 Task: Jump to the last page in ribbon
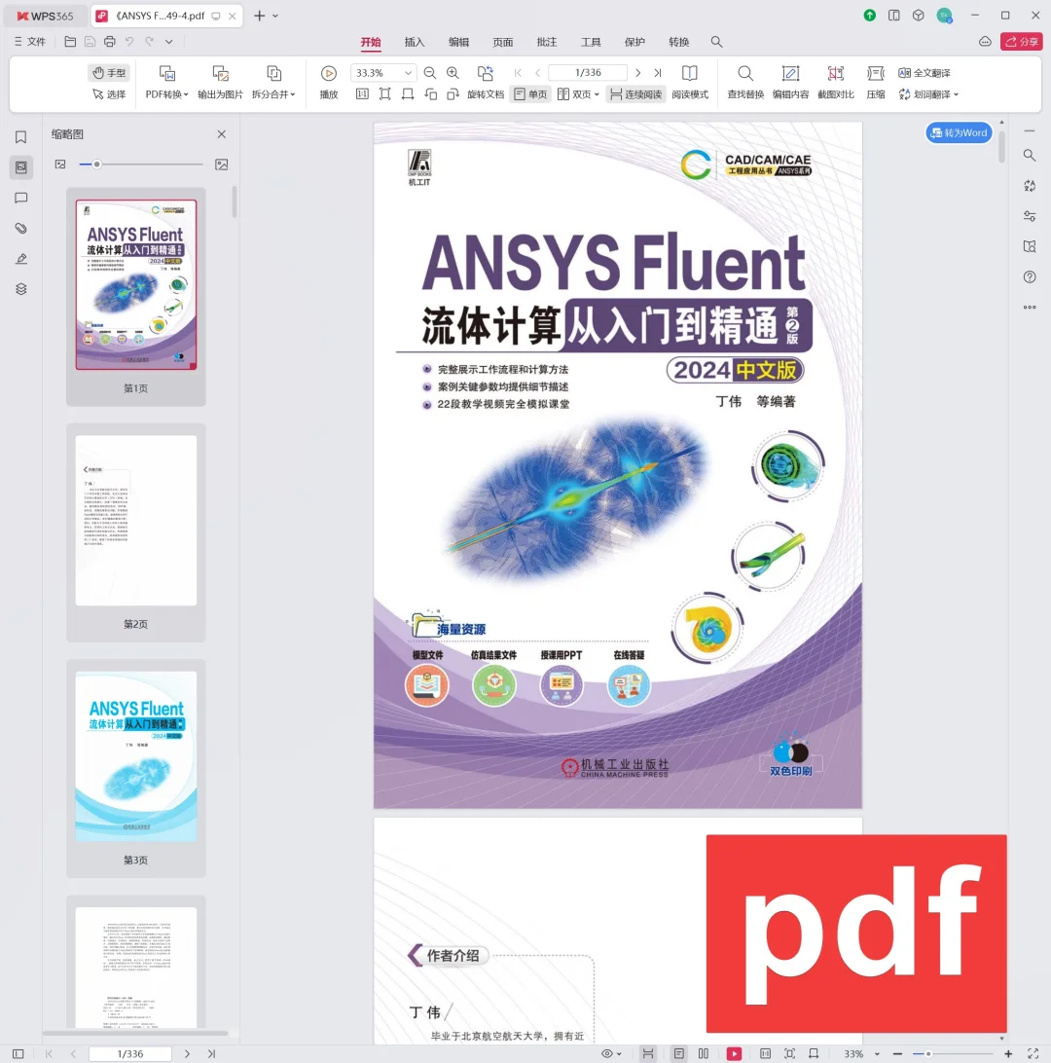[657, 73]
